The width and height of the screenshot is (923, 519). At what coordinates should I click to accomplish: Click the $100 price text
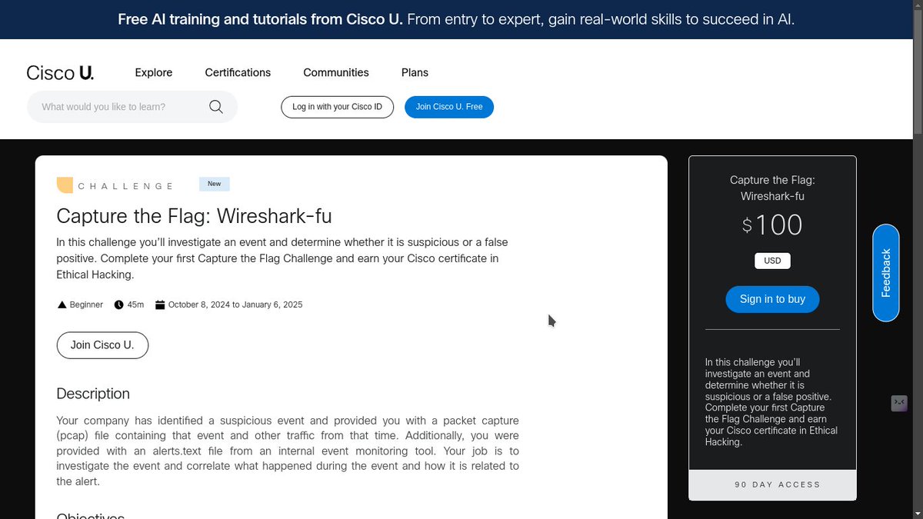(x=772, y=225)
